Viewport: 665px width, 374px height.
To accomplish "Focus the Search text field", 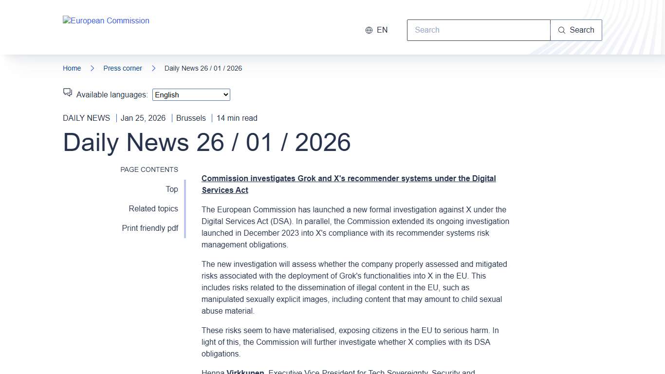I will [x=479, y=30].
